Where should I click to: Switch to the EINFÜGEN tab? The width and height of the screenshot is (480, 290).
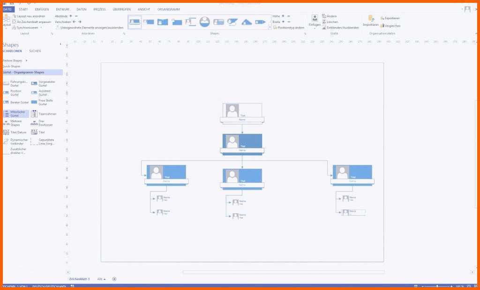pos(42,9)
